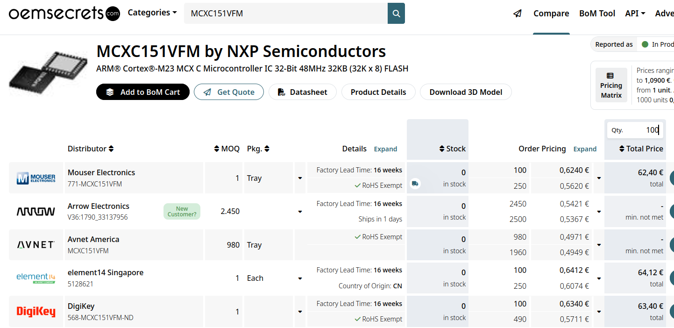
Task: Expand Mouser pricing tiers arrow
Action: tap(599, 178)
